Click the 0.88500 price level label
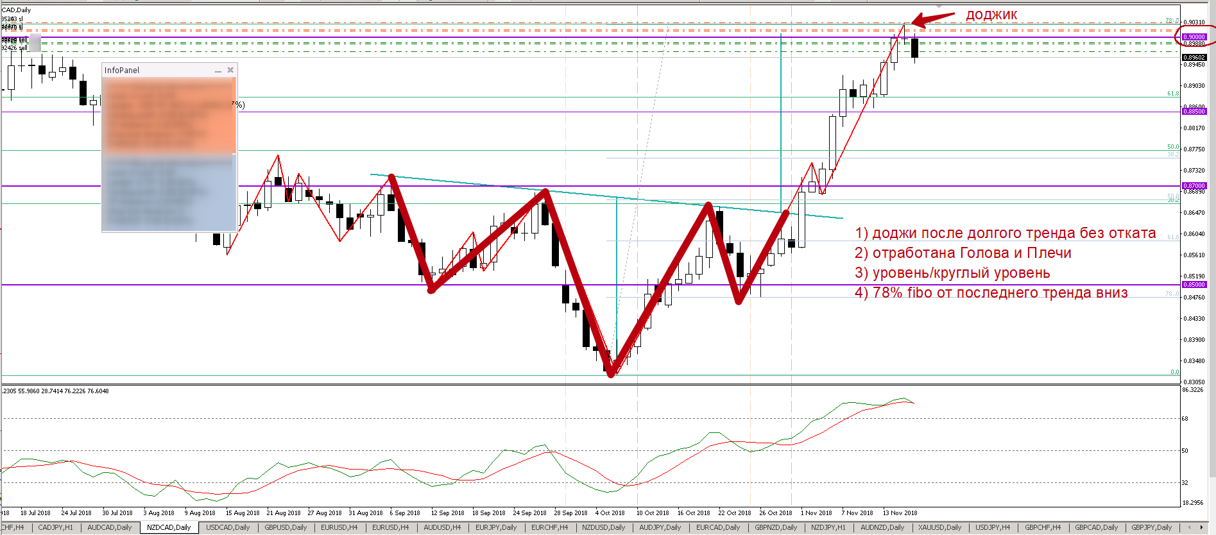Screen dimensions: 1216x535 click(x=1194, y=112)
